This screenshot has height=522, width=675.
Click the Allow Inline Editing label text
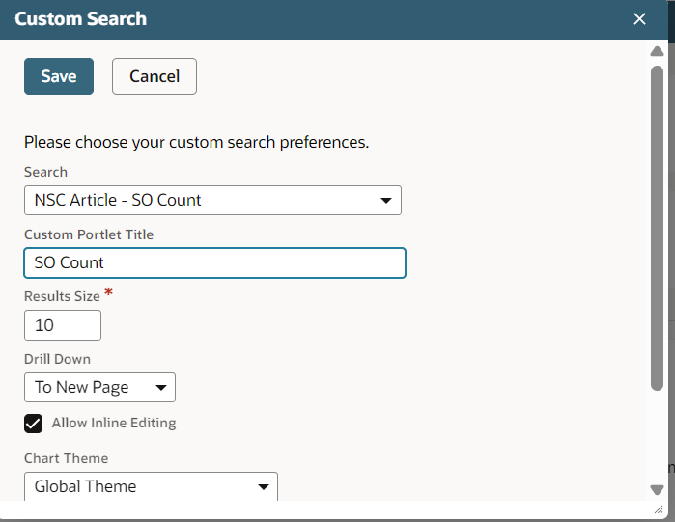(114, 424)
